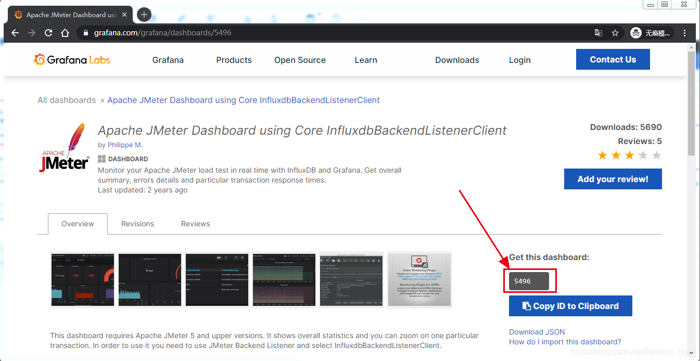This screenshot has height=361, width=700.
Task: Open the Open Source menu
Action: 300,60
